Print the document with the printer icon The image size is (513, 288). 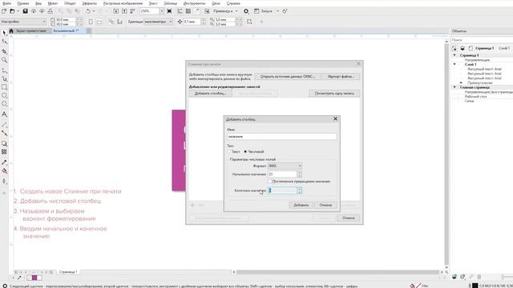coord(50,11)
